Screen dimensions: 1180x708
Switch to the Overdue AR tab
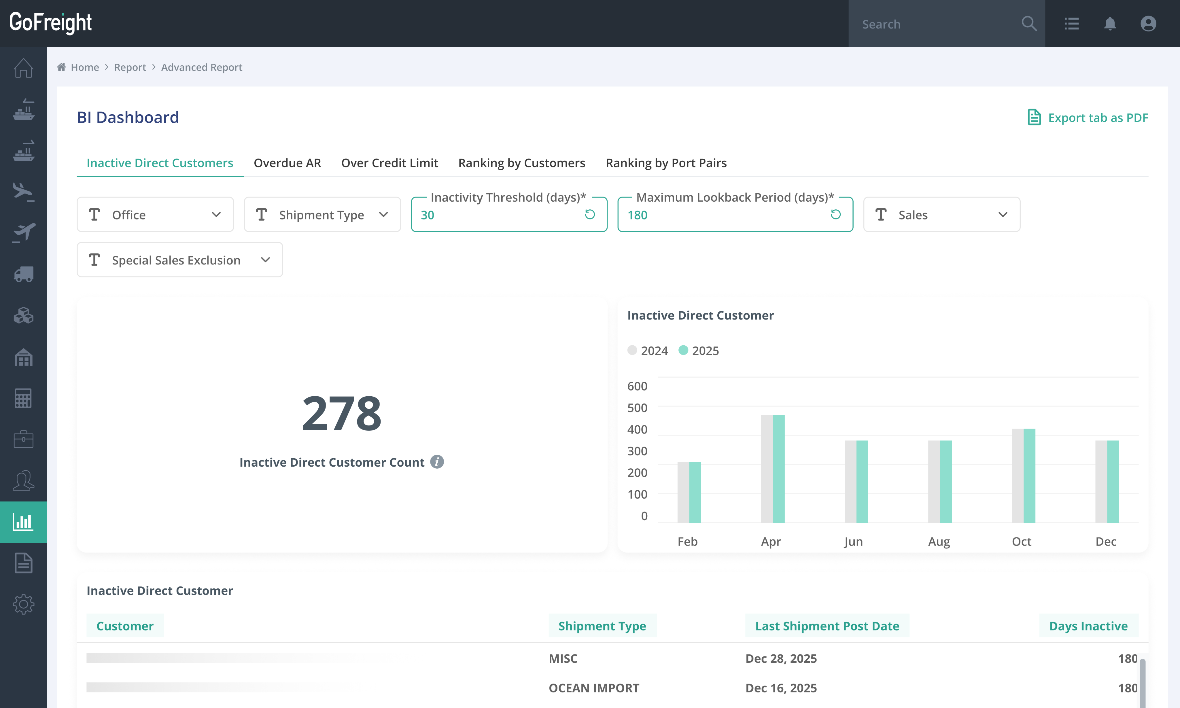pyautogui.click(x=287, y=163)
